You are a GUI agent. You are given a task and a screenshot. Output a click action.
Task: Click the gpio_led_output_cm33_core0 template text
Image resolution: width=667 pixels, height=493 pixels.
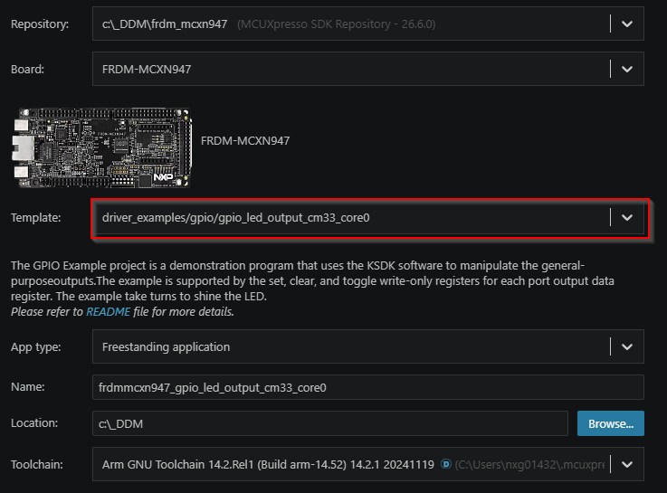pos(235,218)
